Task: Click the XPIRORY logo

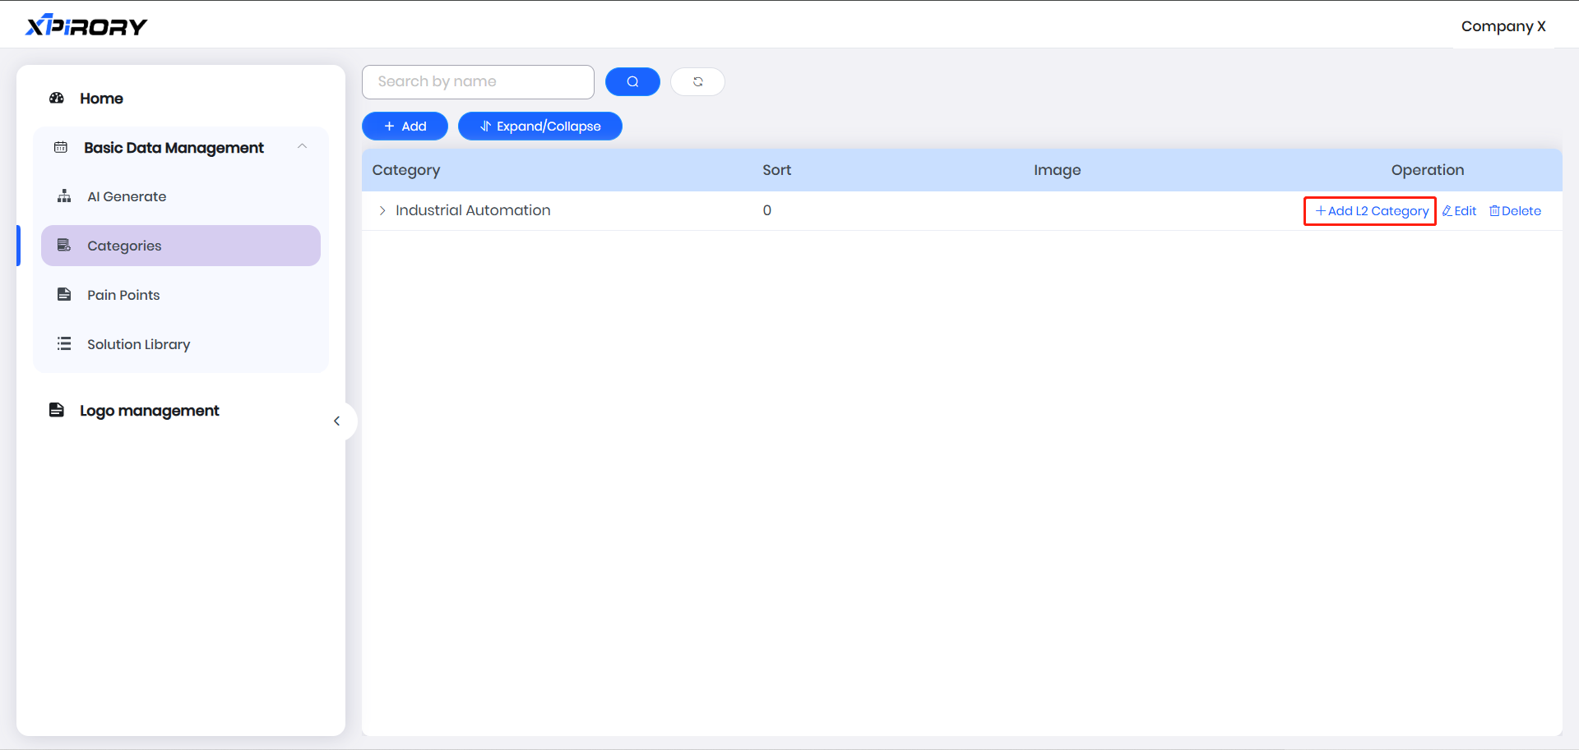Action: (86, 26)
